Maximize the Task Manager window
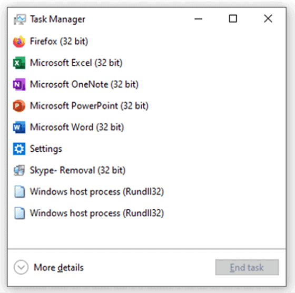 (233, 18)
